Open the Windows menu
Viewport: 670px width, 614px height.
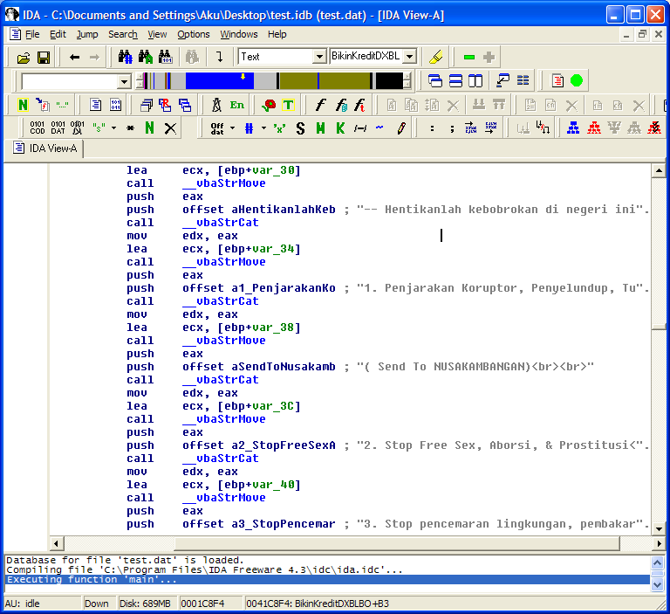click(239, 34)
